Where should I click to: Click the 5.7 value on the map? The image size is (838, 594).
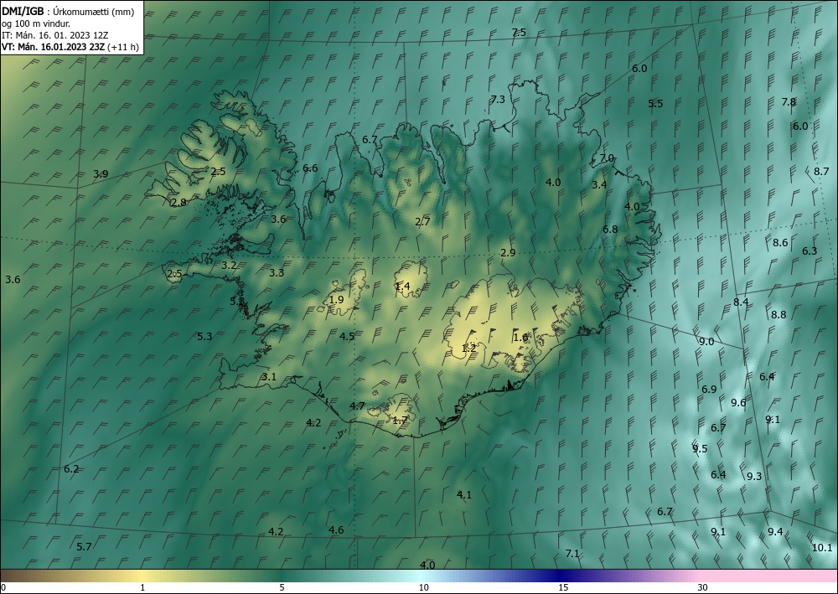point(84,547)
